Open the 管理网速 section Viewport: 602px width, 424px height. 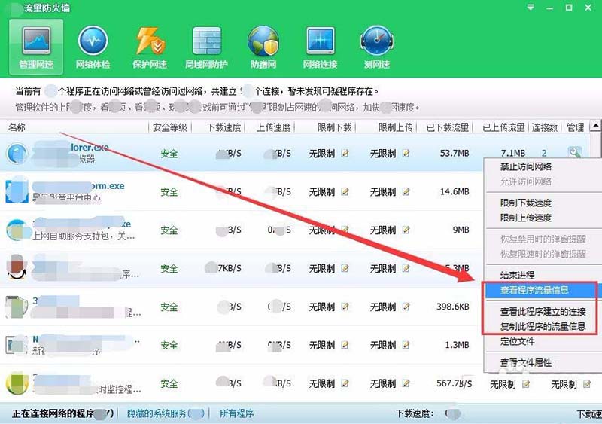[36, 47]
